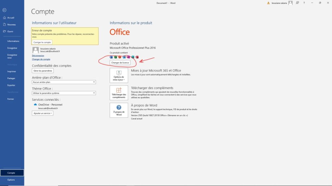Click the OneDrive - Personnel service entry
Screen dimensions: 332x186
coord(50,105)
